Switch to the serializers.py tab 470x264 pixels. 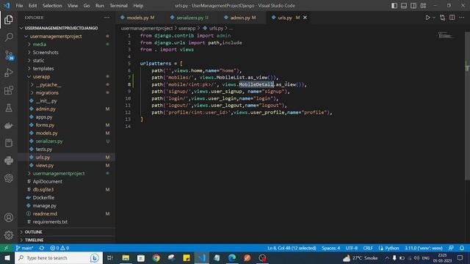coord(190,18)
